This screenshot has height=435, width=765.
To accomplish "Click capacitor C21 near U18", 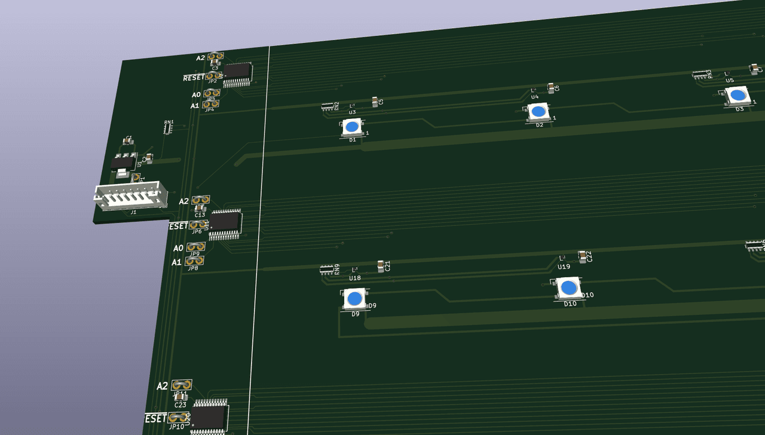I will click(381, 266).
